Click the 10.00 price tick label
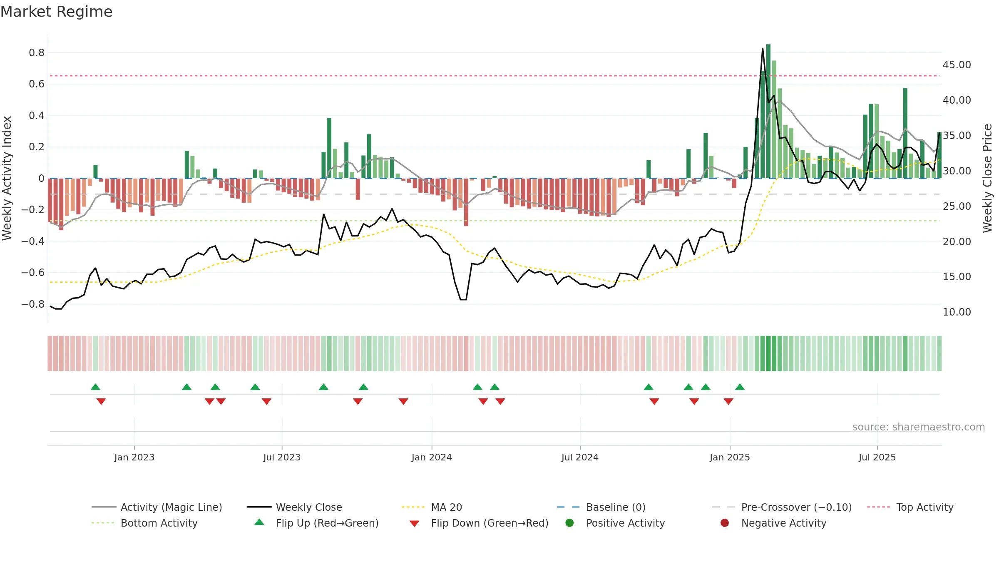 (x=957, y=312)
